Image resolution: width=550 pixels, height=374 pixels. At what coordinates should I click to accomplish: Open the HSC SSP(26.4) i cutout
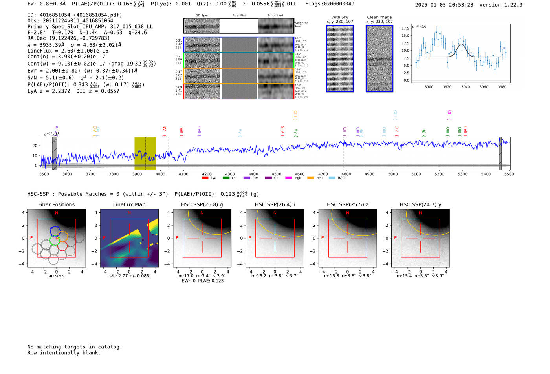pos(275,238)
